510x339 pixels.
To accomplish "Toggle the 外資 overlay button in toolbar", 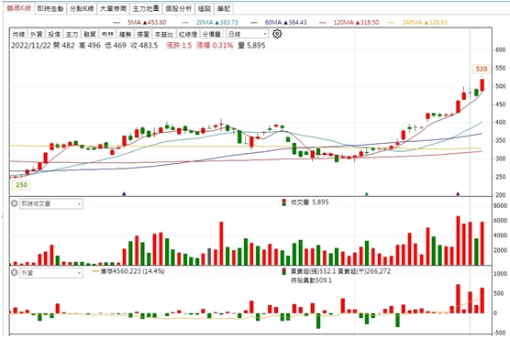I will [x=36, y=34].
